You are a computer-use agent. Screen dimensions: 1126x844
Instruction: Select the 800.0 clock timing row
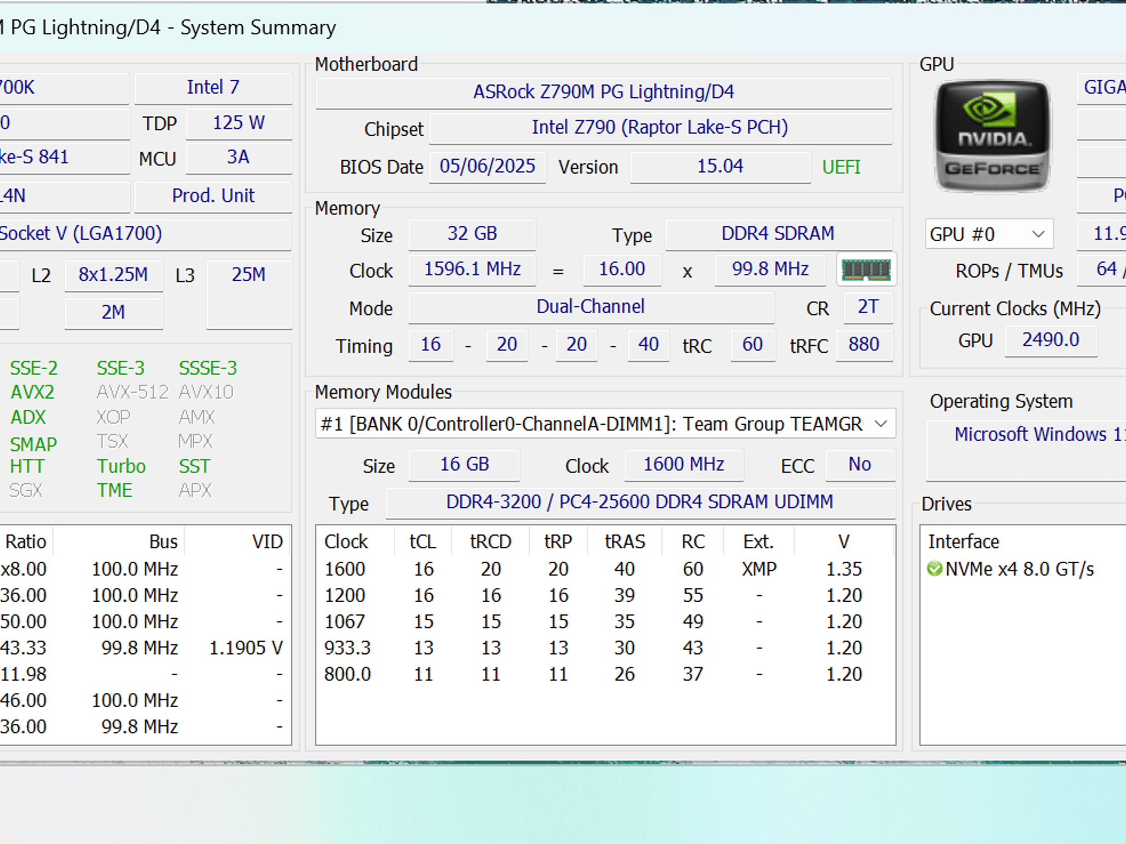(x=605, y=675)
